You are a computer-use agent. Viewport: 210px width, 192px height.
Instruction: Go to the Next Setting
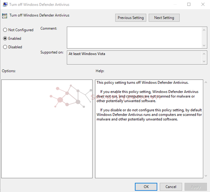tap(164, 18)
